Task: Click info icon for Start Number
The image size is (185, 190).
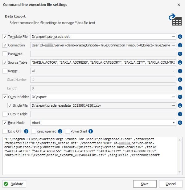Action: point(180,80)
